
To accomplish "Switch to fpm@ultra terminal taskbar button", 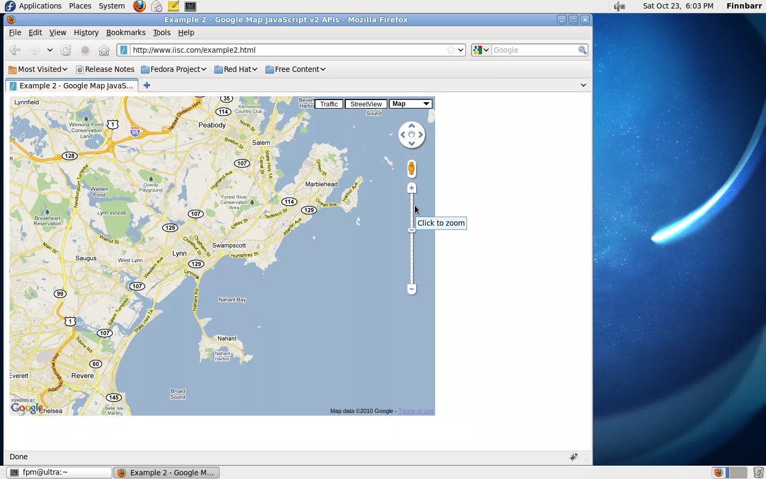I will point(59,473).
